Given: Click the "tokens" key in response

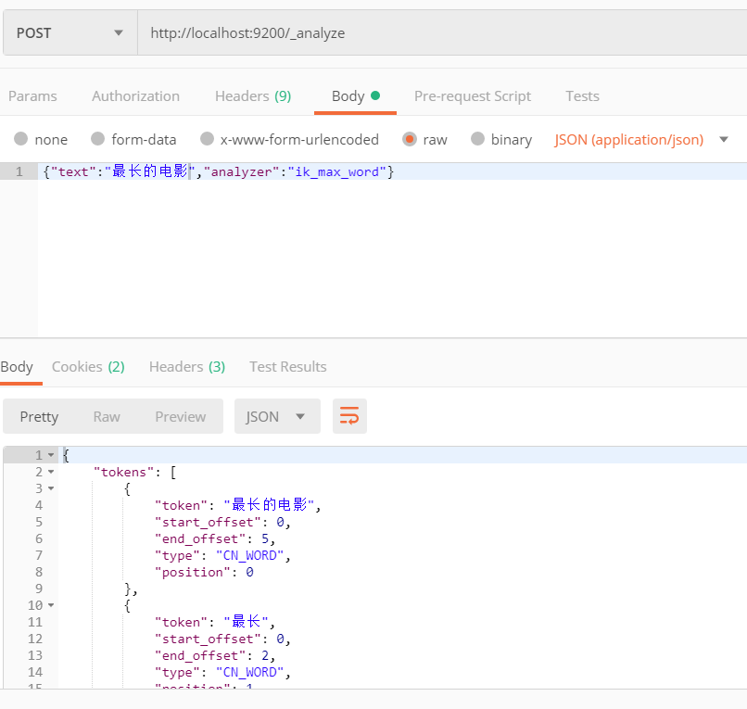Looking at the screenshot, I should point(124,472).
